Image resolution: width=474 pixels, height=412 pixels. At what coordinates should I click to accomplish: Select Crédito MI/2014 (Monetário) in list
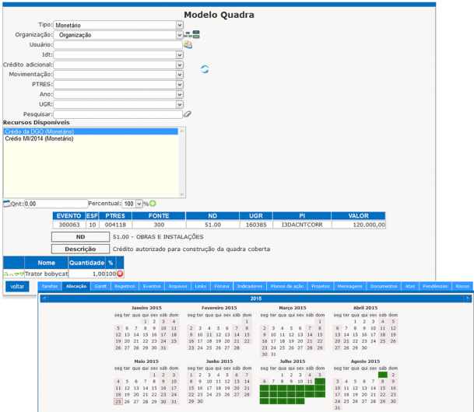(40, 138)
